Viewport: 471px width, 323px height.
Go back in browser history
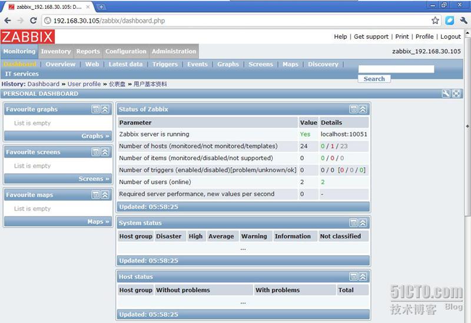tap(8, 21)
